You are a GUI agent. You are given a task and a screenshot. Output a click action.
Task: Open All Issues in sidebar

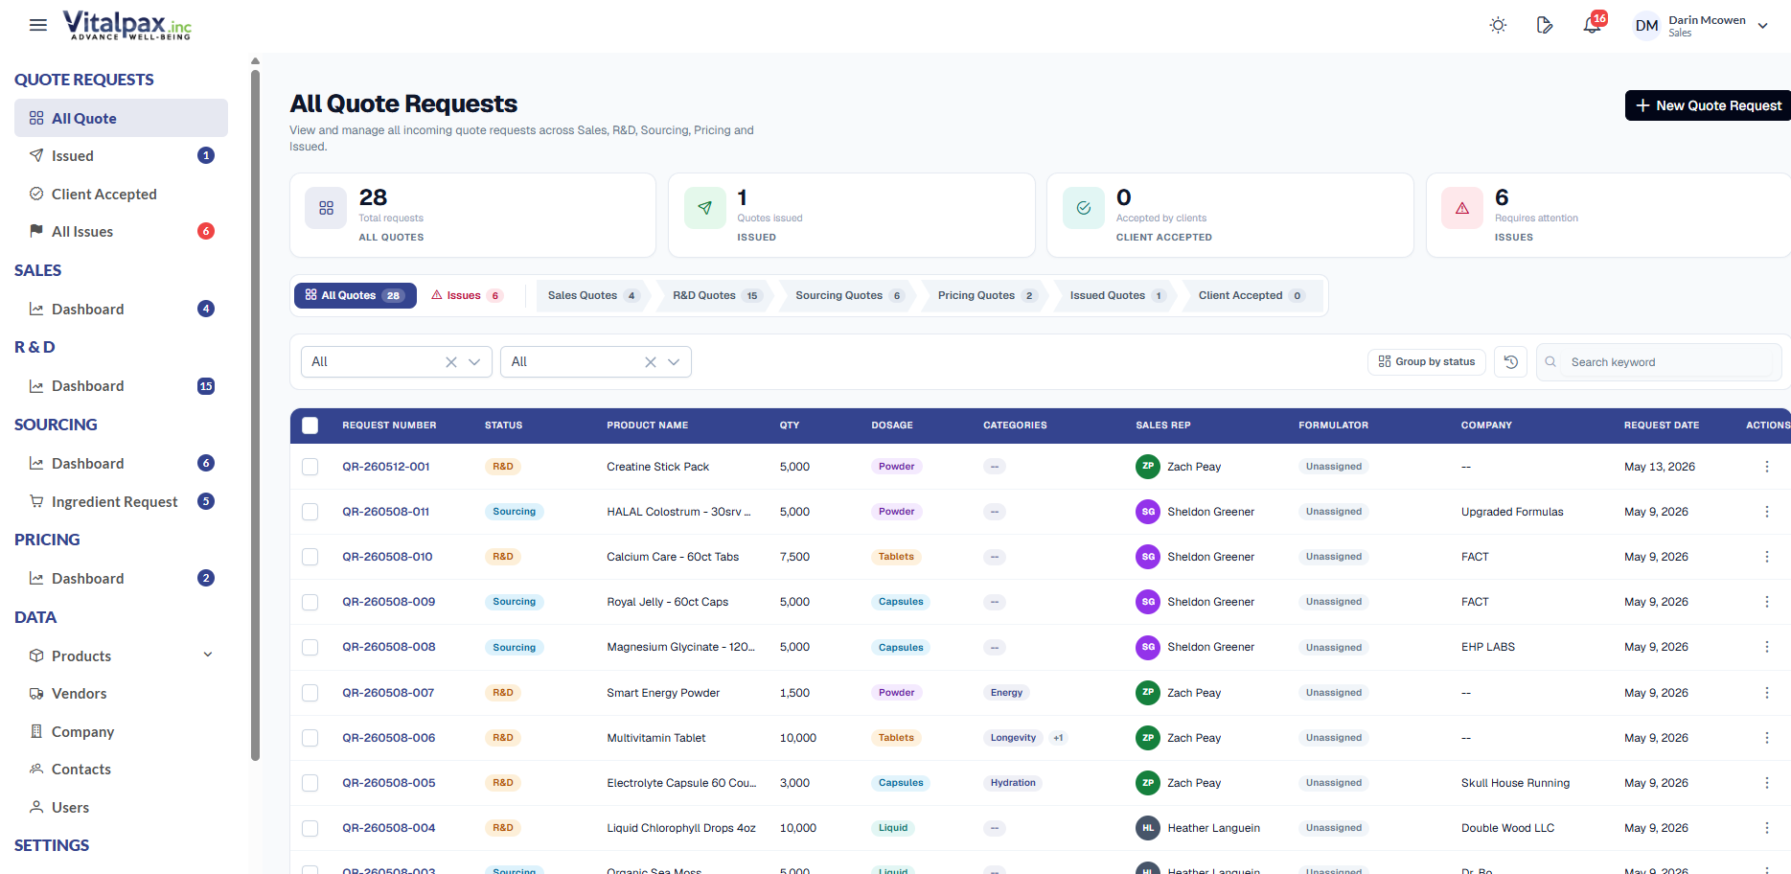121,231
